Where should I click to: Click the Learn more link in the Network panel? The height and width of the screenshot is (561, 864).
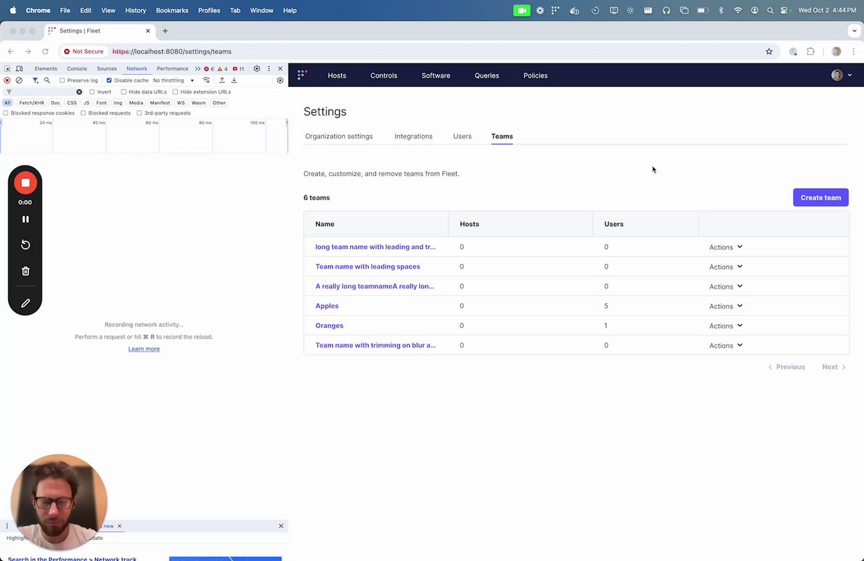coord(144,349)
